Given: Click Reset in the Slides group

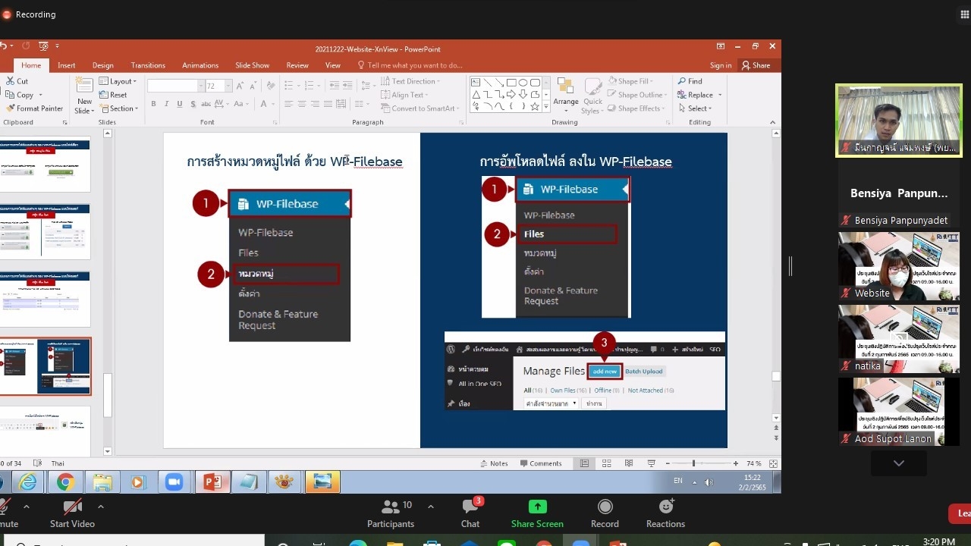Looking at the screenshot, I should 112,95.
